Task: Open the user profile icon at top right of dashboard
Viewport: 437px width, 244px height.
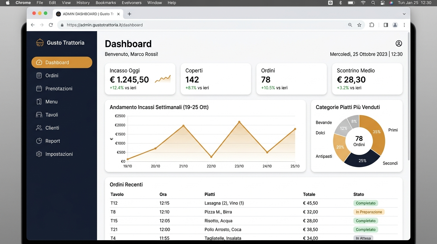Action: pos(399,44)
